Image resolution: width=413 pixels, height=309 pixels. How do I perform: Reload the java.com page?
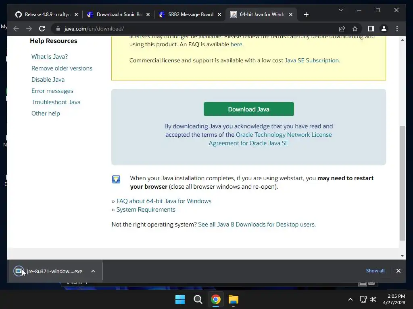42,29
